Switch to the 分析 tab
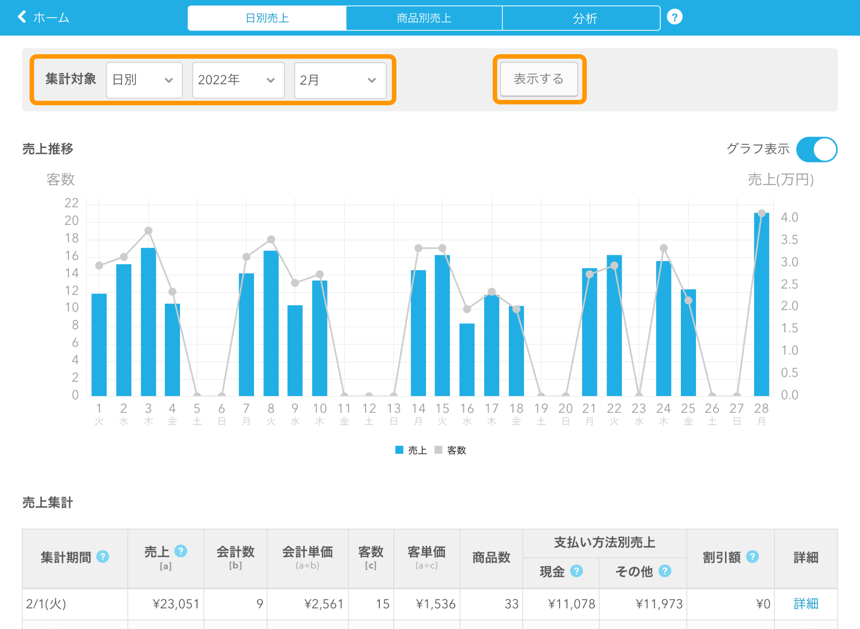The image size is (860, 629). [581, 18]
